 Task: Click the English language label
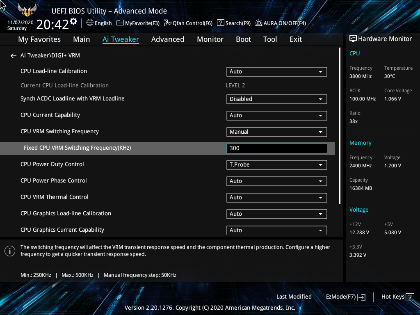[x=103, y=23]
